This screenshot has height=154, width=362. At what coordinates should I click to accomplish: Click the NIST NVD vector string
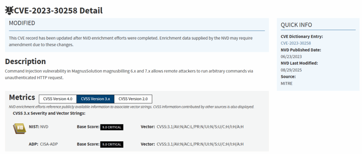pyautogui.click(x=200, y=127)
